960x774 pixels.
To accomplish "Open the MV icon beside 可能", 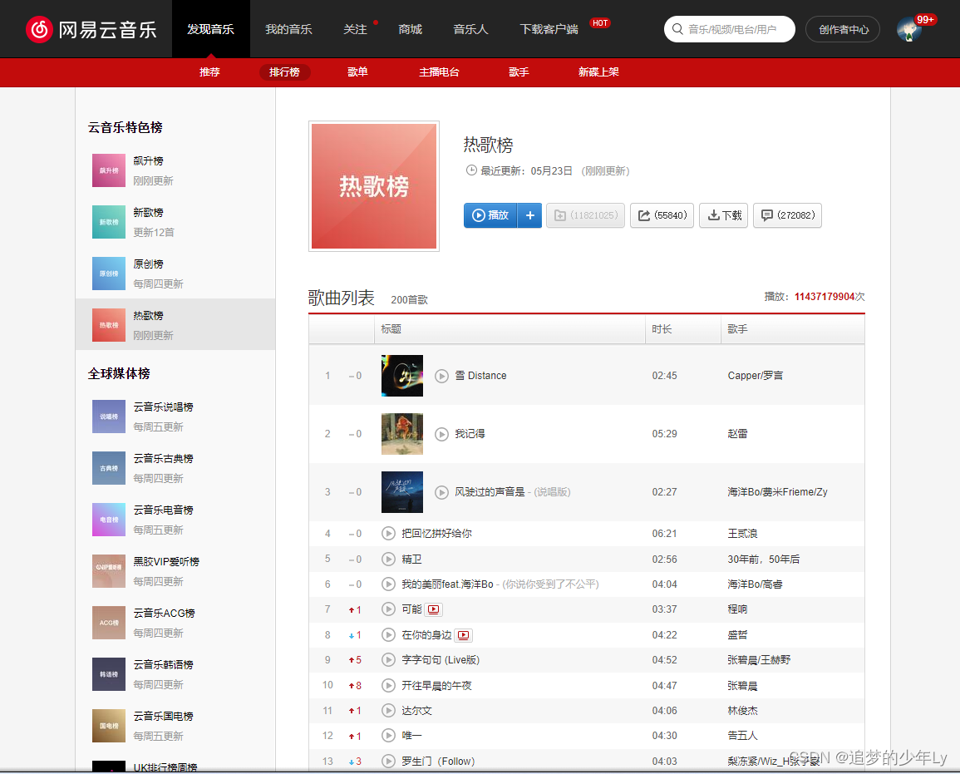I will point(434,609).
